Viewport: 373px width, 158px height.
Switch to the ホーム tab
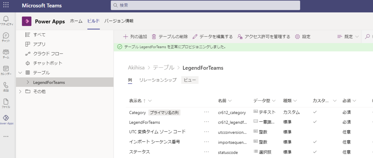(76, 21)
